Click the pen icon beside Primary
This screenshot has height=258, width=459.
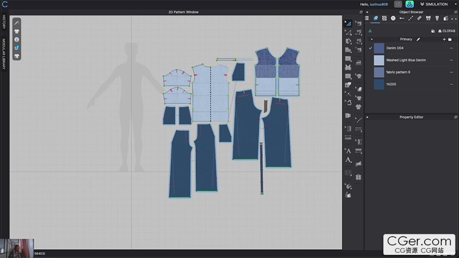418,39
